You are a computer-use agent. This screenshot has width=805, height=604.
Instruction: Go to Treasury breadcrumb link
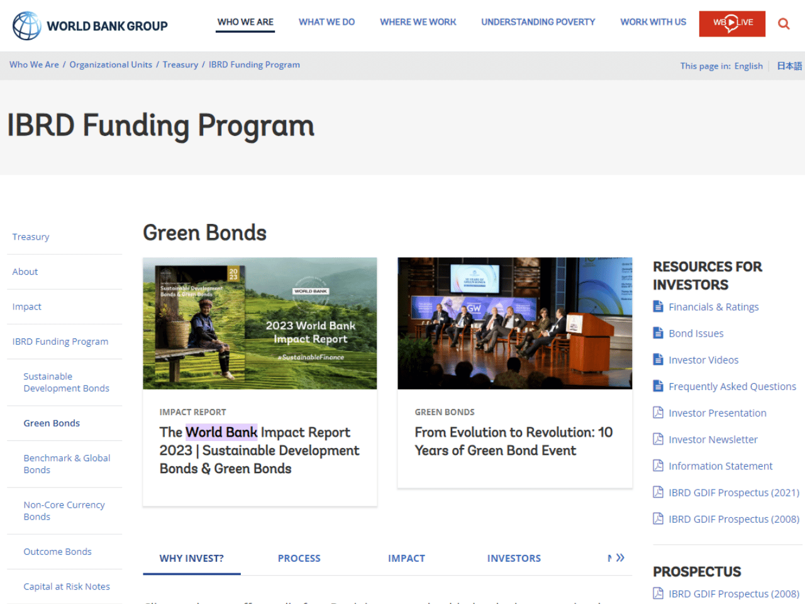(180, 65)
